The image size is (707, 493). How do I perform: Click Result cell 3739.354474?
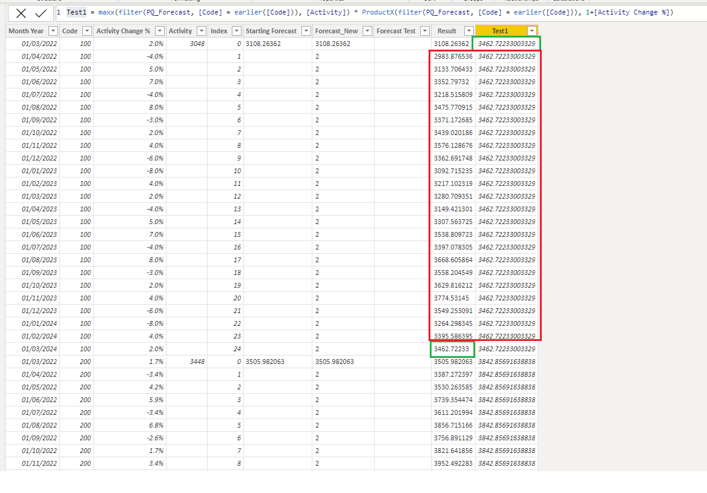click(x=453, y=400)
